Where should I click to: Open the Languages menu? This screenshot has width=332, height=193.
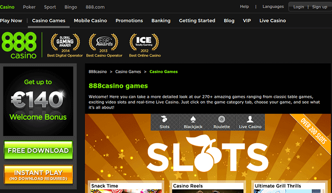pyautogui.click(x=273, y=7)
